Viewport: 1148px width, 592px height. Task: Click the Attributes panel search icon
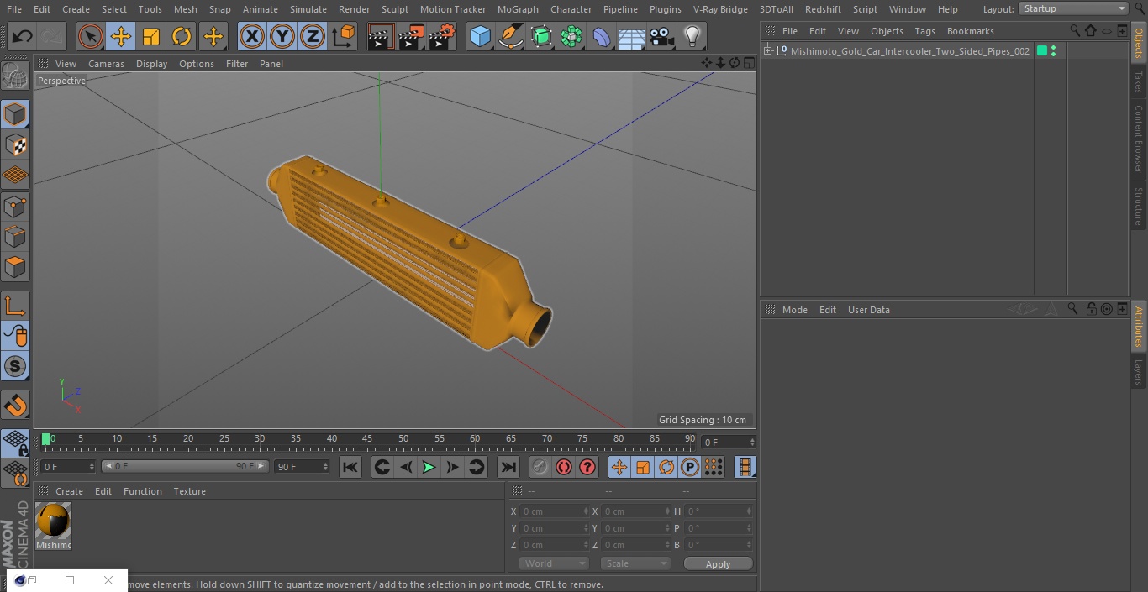1072,309
